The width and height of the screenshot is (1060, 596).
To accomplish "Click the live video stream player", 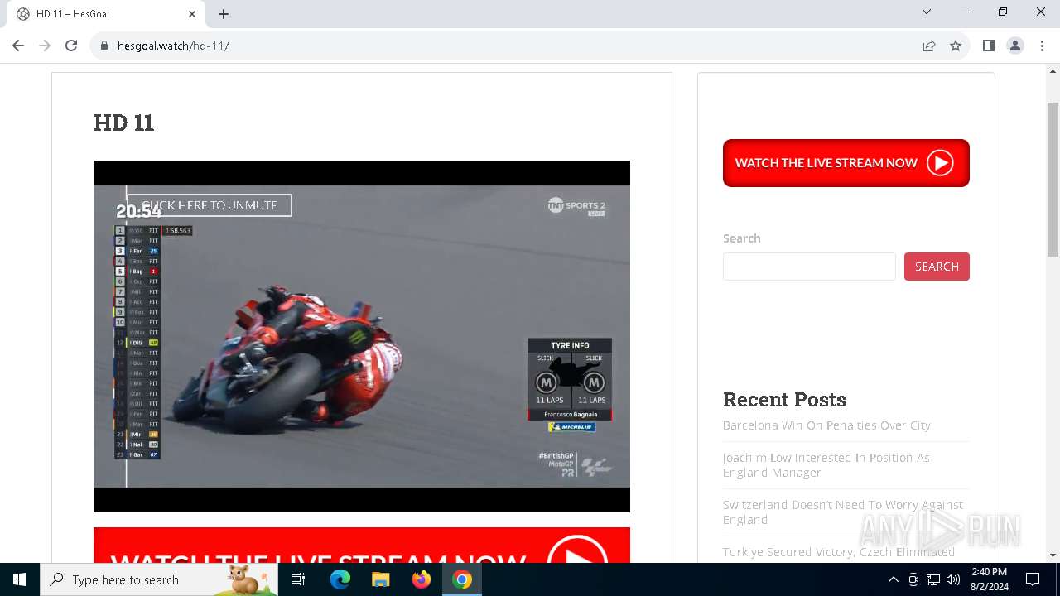I will coord(362,336).
